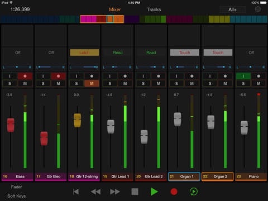Screen dimensions: 268x201
Task: Open Bass automation mode Off selector
Action: [x=18, y=52]
